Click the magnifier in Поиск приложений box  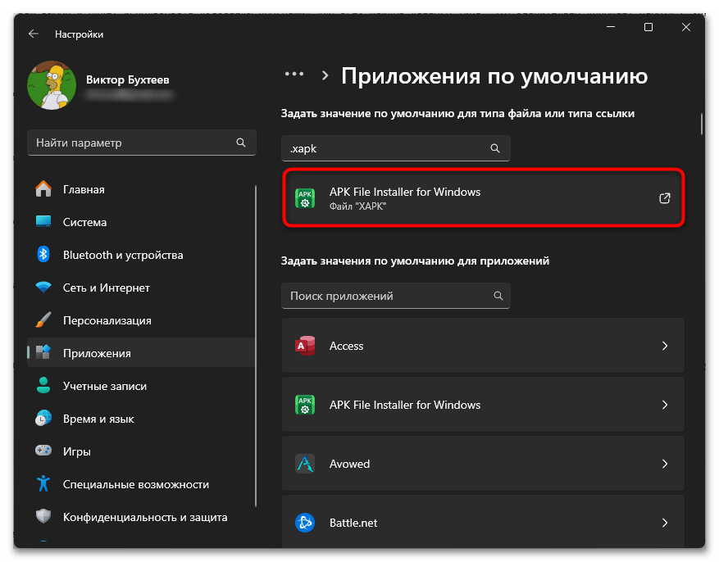click(x=498, y=296)
